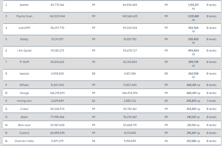This screenshot has height=146, width=222.
Task: Select the player named Bobby
Action: (24, 39)
